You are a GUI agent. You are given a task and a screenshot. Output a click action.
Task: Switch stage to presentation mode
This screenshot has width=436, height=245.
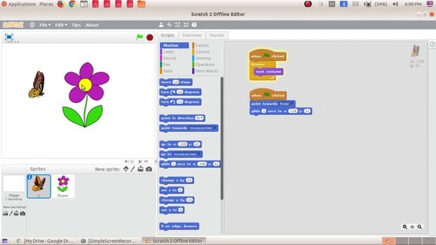pos(9,37)
